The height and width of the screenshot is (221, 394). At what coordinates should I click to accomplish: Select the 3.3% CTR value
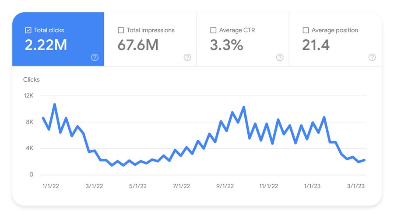coord(226,45)
